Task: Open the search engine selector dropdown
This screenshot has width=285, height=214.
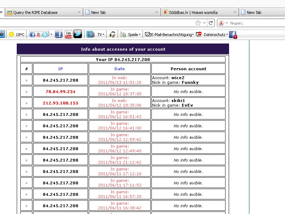Action: (x=227, y=23)
